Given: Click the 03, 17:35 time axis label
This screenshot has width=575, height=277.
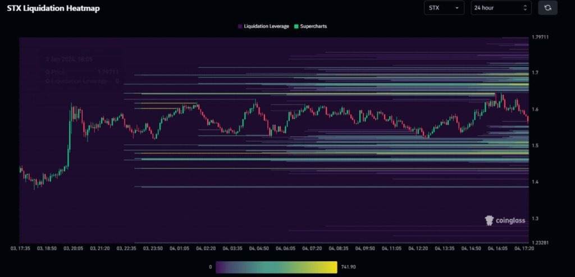Looking at the screenshot, I should pos(20,248).
